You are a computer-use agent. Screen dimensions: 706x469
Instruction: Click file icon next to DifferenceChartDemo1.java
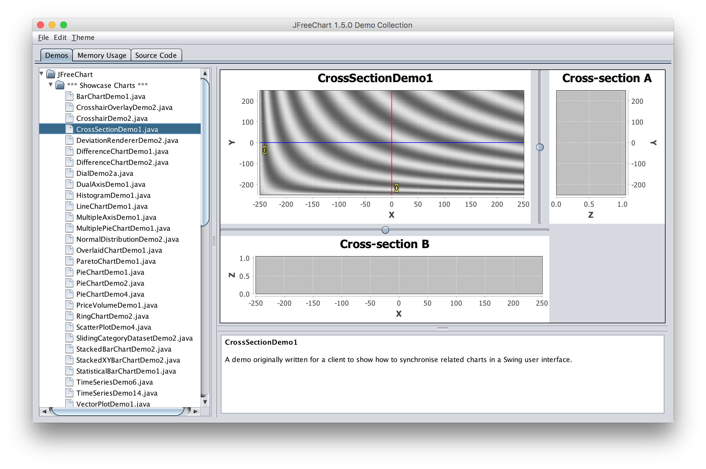tap(69, 151)
